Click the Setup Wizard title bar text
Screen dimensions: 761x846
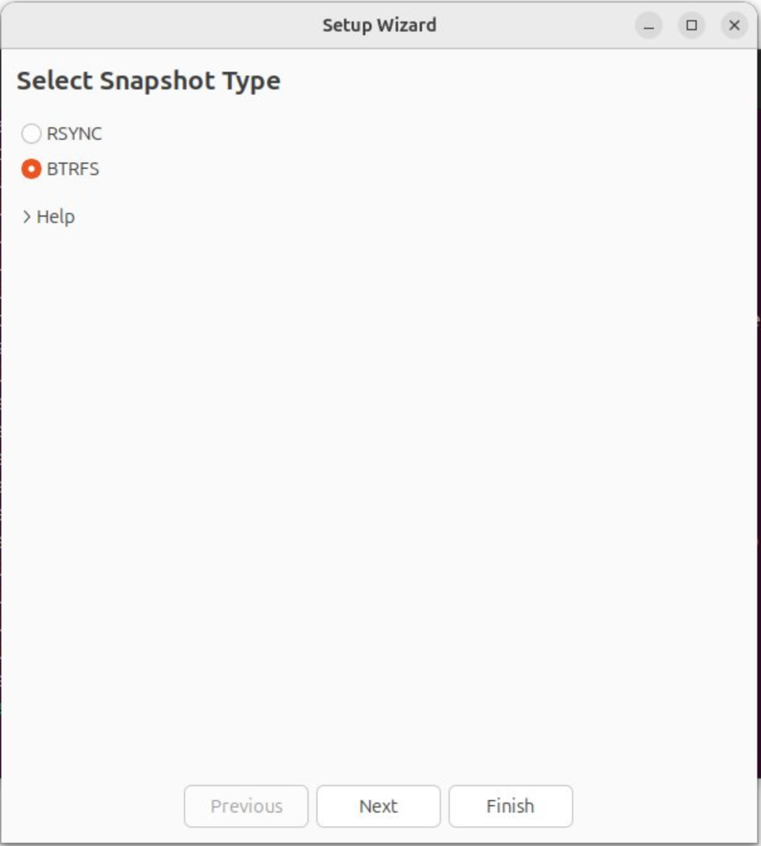(x=379, y=25)
